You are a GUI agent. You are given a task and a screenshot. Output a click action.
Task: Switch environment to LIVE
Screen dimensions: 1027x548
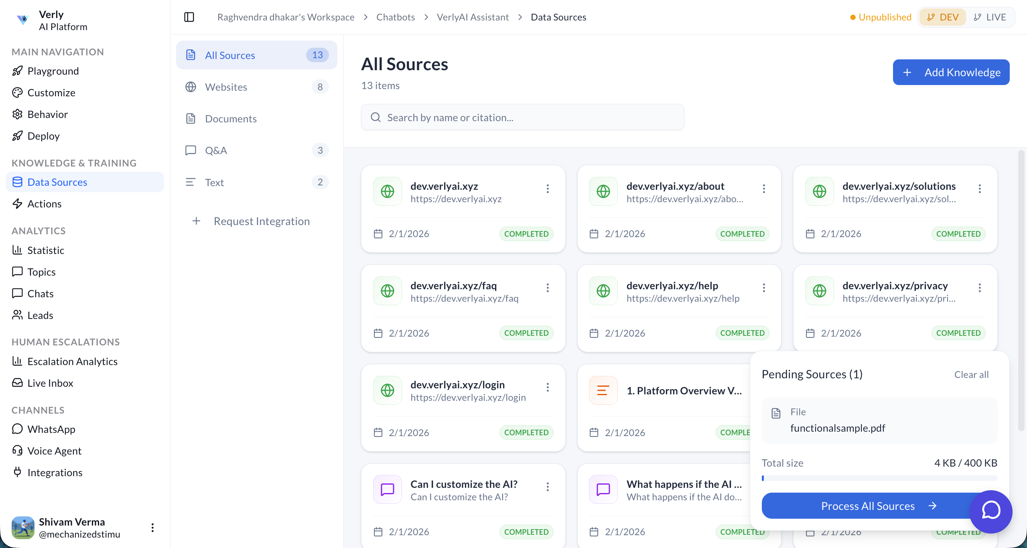[x=990, y=17]
